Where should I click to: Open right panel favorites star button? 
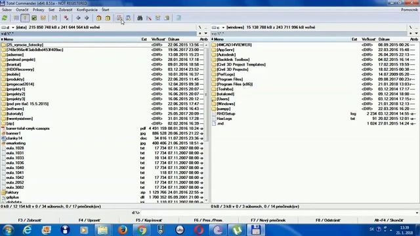pyautogui.click(x=411, y=33)
